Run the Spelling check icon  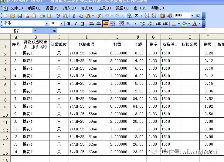coord(58,16)
